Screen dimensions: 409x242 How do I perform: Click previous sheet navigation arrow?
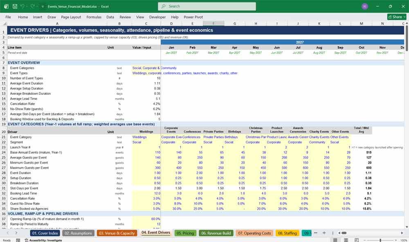(7, 233)
